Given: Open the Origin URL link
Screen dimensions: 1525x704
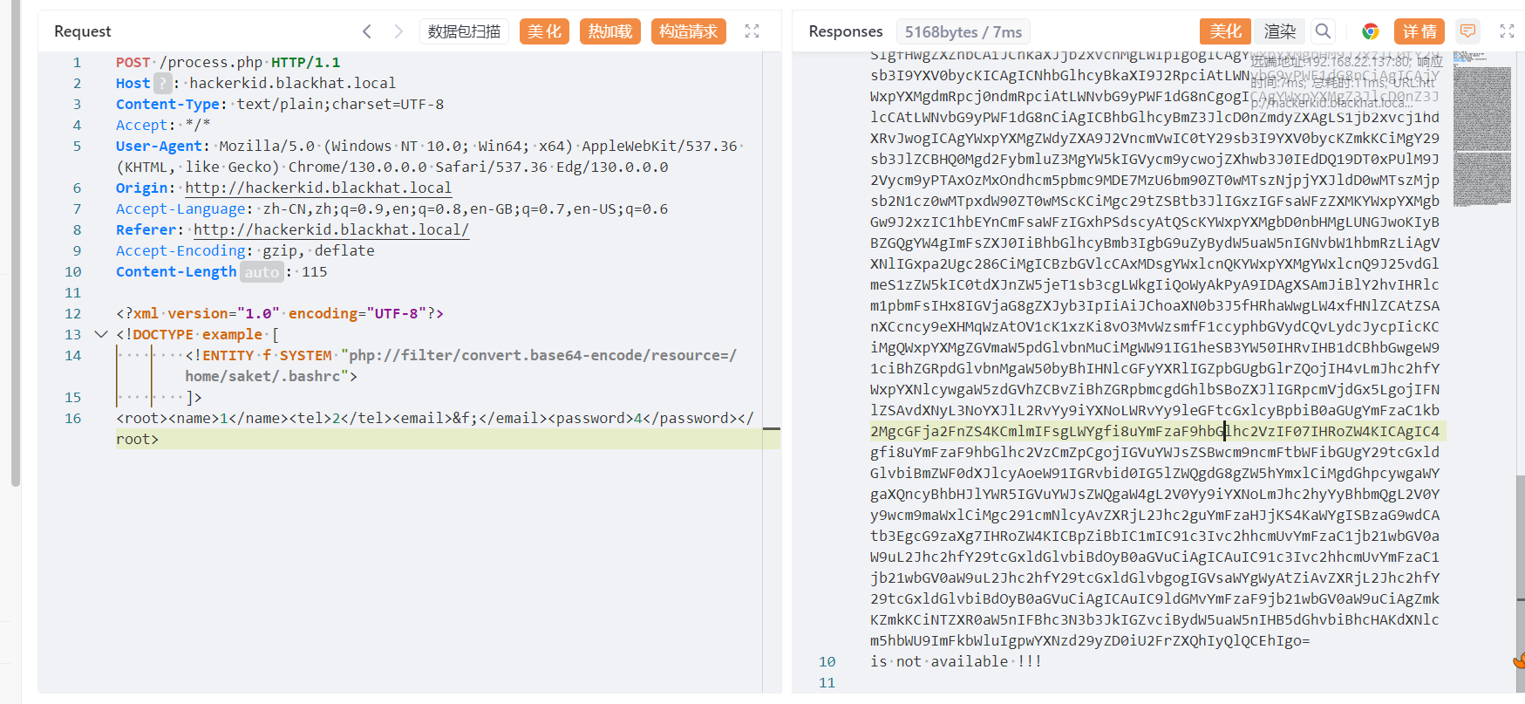Looking at the screenshot, I should pos(318,188).
